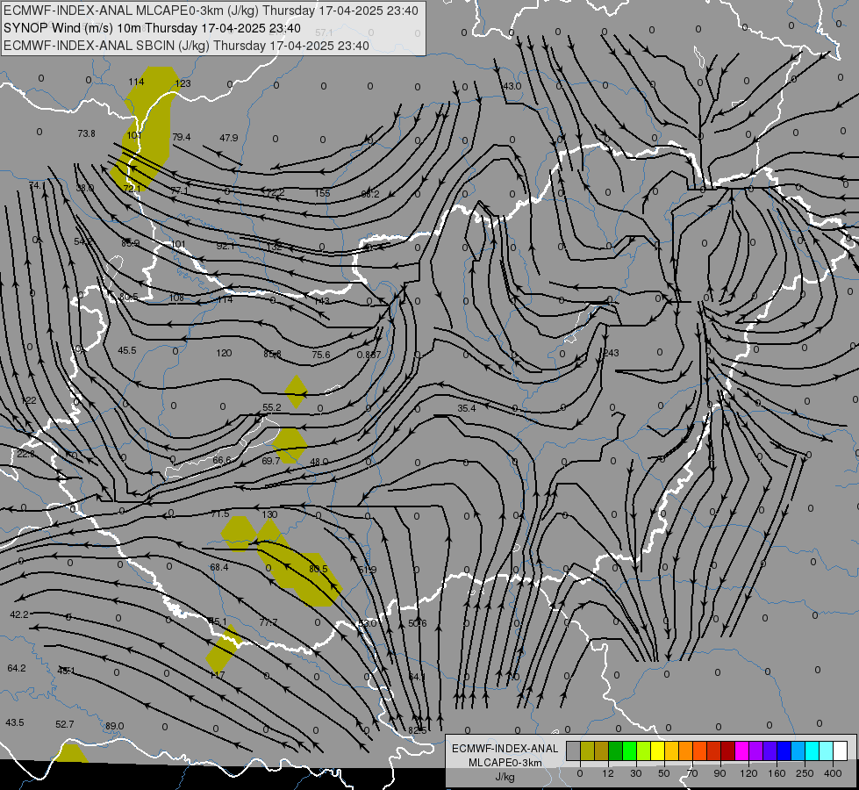Click the map value 47.9
This screenshot has height=790, width=859.
click(229, 138)
